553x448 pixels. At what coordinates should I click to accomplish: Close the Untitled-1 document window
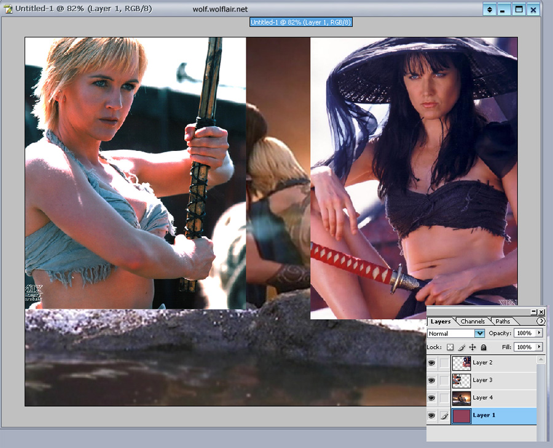[533, 9]
